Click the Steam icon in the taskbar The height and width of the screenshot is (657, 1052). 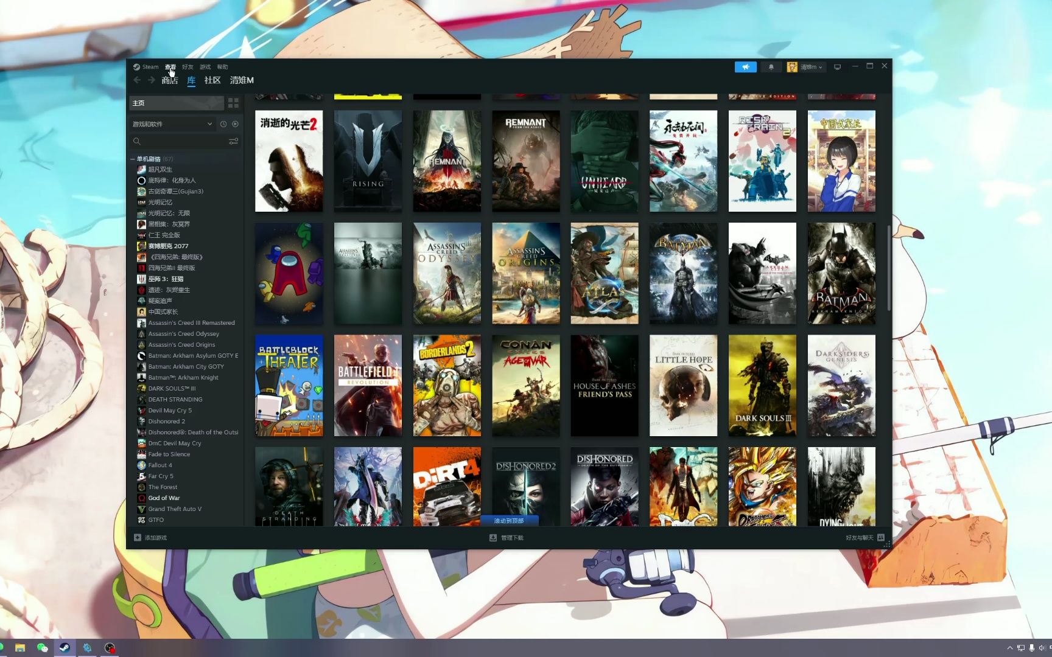[65, 648]
